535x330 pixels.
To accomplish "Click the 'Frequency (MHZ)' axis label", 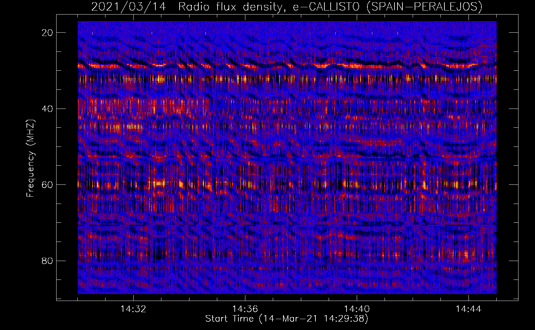I will (x=30, y=158).
